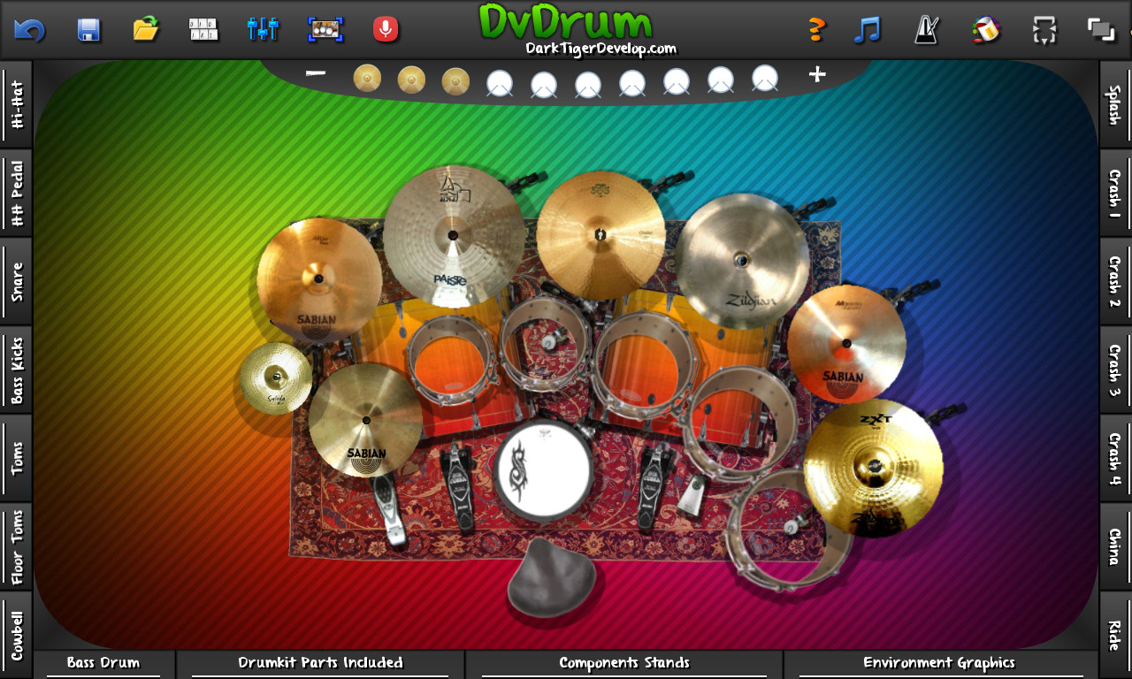This screenshot has width=1132, height=679.
Task: Click the blue music note icon
Action: pyautogui.click(x=868, y=30)
